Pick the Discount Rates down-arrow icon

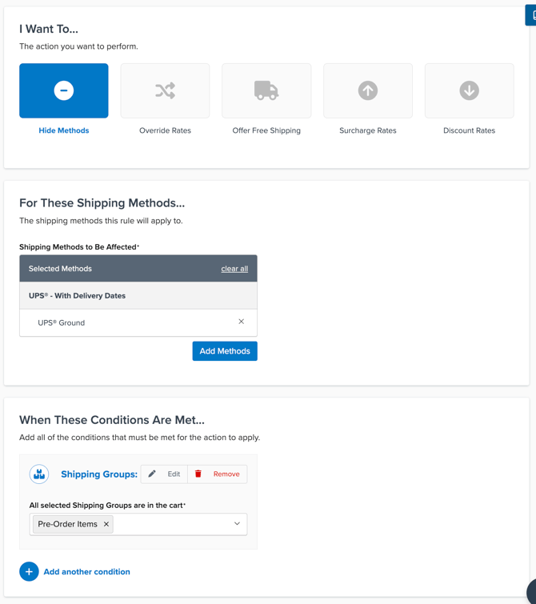coord(469,91)
